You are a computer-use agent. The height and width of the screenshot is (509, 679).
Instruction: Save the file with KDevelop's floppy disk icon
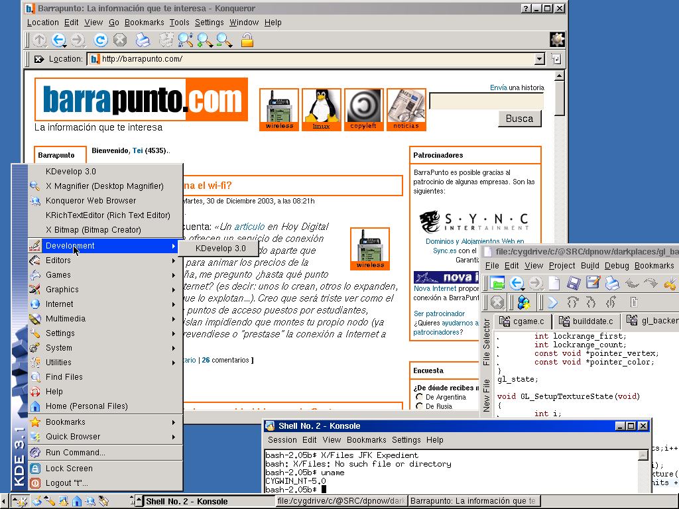pos(574,284)
